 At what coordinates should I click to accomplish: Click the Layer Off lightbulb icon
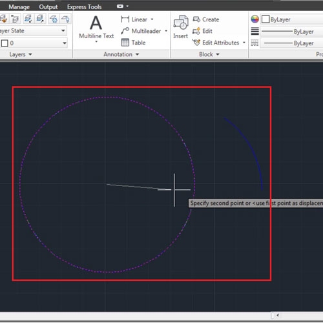(x=65, y=19)
